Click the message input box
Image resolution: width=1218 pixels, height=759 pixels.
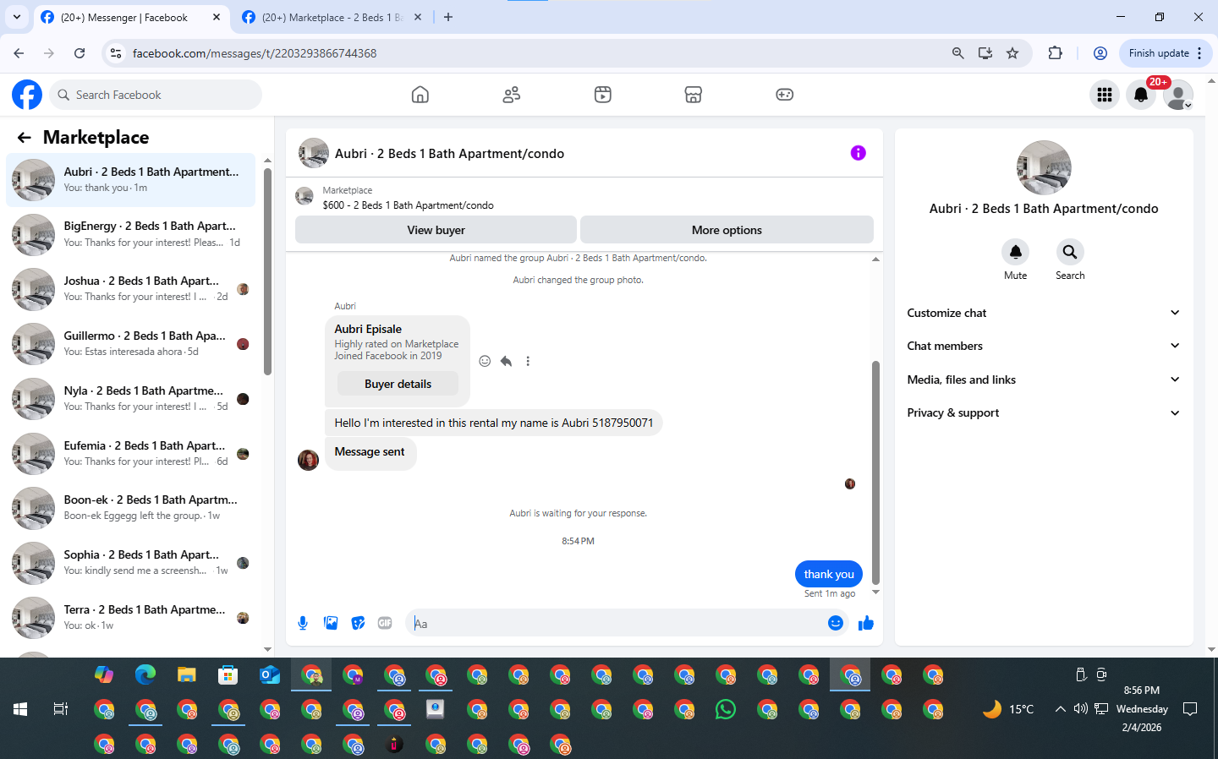(x=616, y=624)
